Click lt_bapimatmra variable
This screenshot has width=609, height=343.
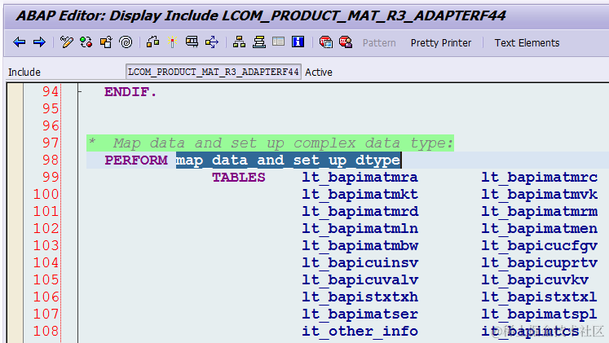(360, 178)
